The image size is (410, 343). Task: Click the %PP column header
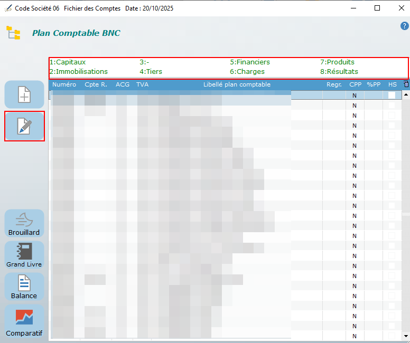374,84
